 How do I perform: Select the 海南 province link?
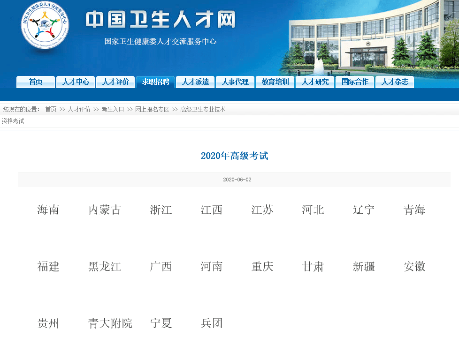pyautogui.click(x=48, y=210)
